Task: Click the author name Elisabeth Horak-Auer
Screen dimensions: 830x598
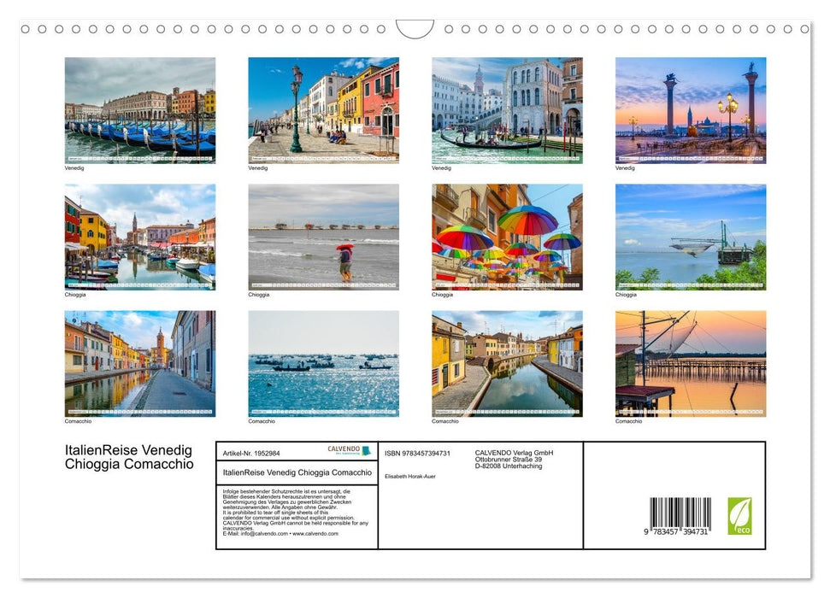Action: pos(410,477)
